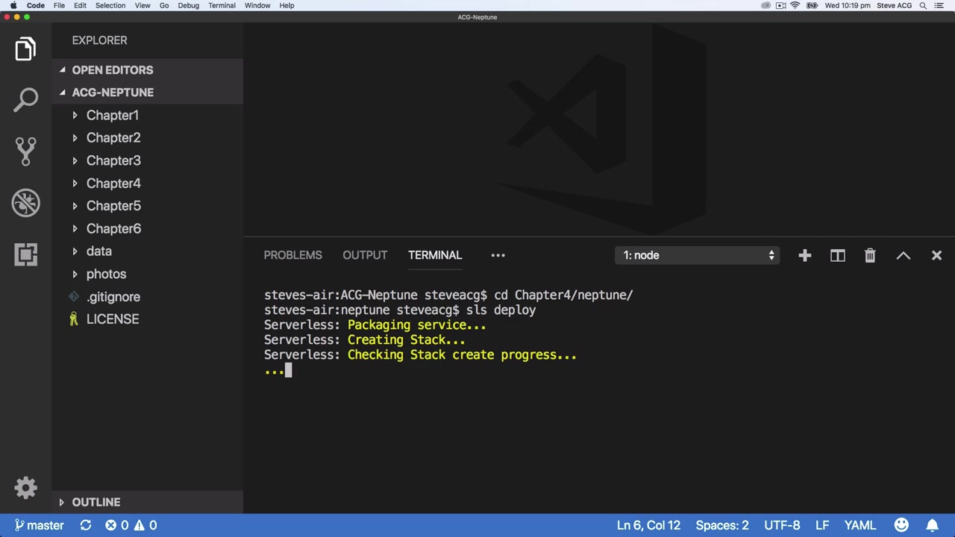Open the Manage settings gear
This screenshot has width=955, height=537.
(x=25, y=488)
